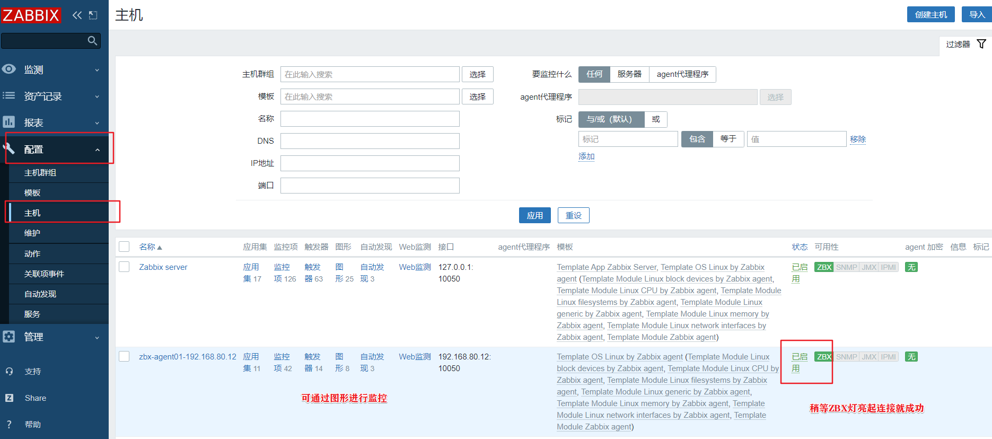Click ZBX availability badge for zbx-agent01
The width and height of the screenshot is (992, 439).
(x=824, y=357)
